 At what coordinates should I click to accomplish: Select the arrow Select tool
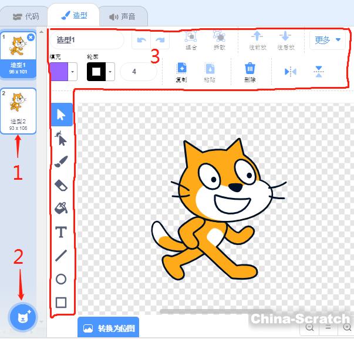tap(61, 115)
